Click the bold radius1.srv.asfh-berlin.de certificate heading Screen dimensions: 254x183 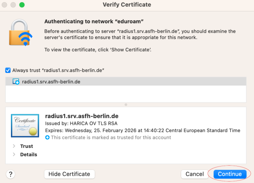pyautogui.click(x=82, y=116)
